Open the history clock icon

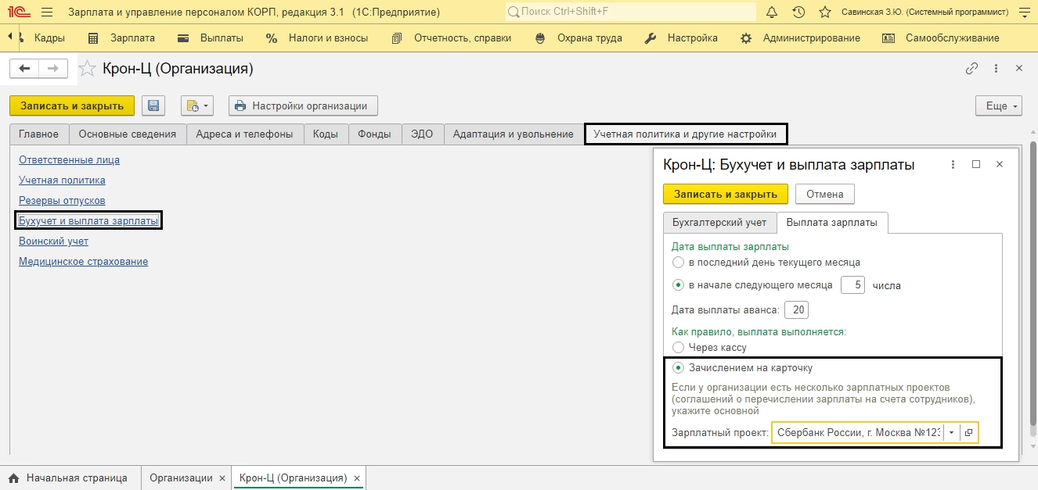click(x=798, y=13)
